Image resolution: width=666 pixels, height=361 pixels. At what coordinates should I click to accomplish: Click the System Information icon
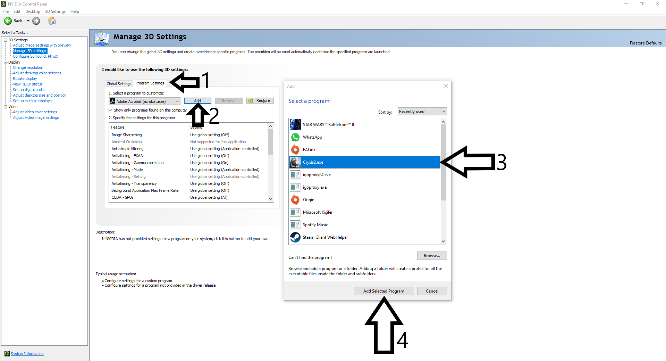[7, 354]
